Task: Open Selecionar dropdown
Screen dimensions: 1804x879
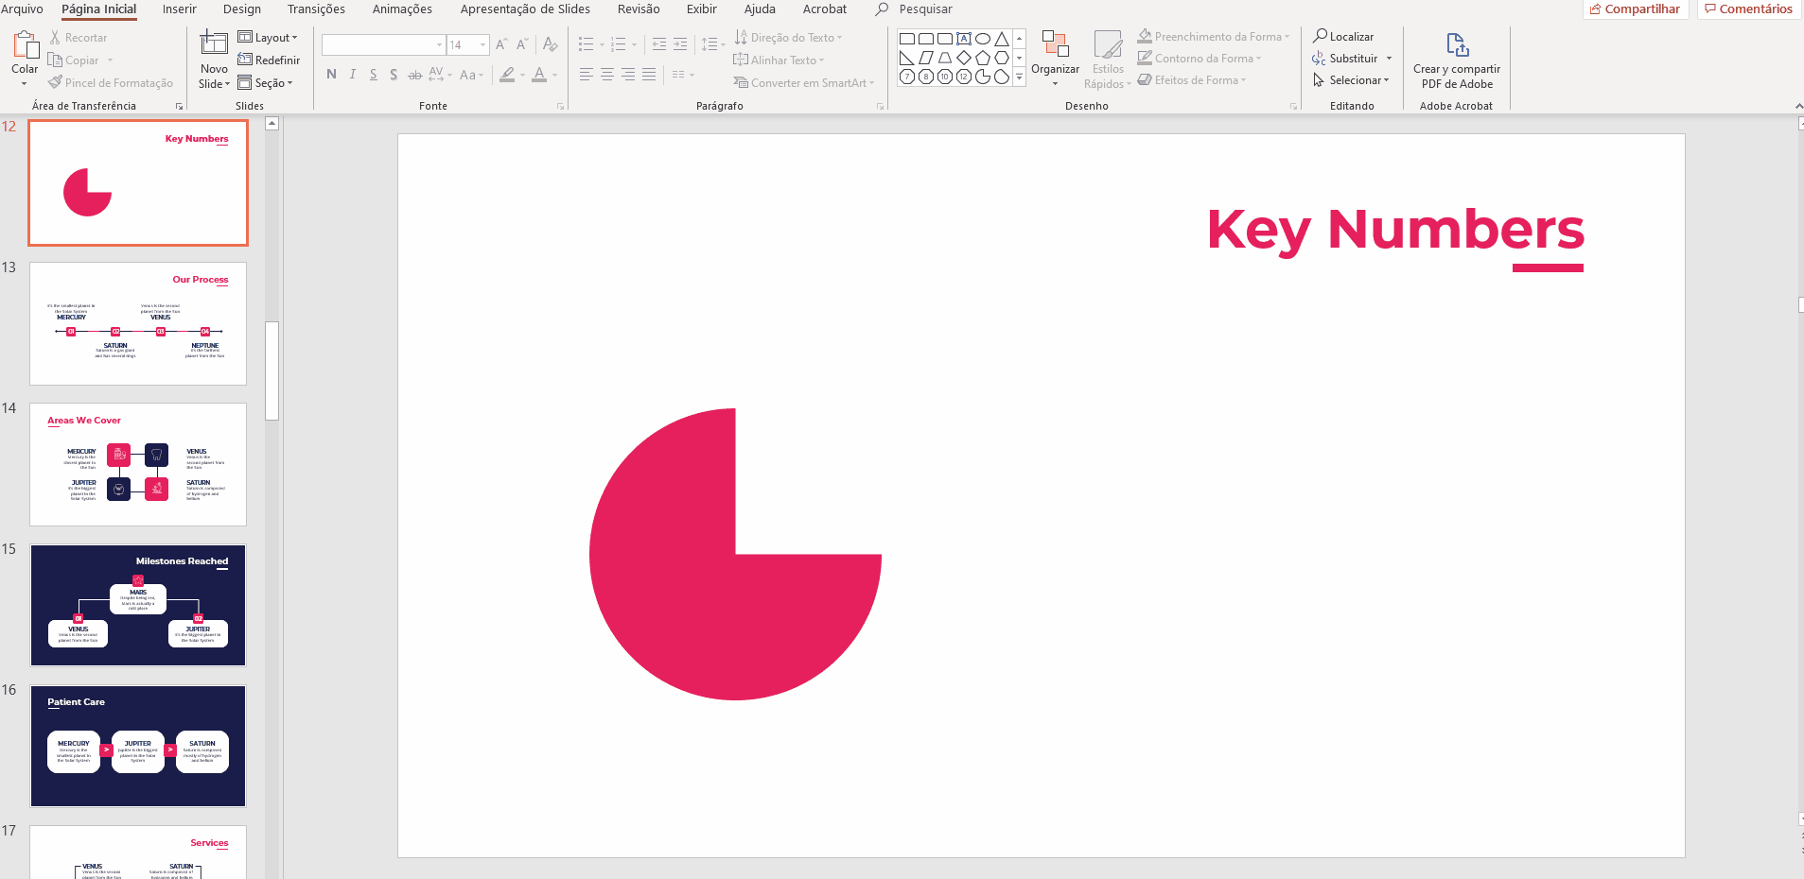Action: coord(1350,80)
